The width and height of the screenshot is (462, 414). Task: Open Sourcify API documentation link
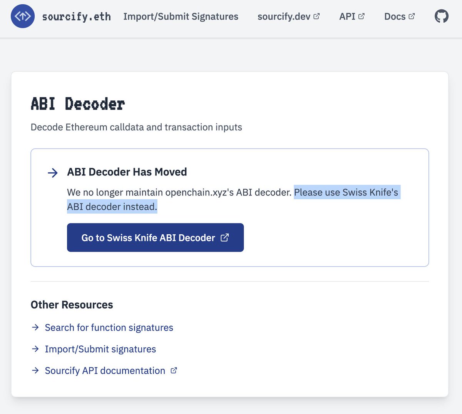click(111, 371)
